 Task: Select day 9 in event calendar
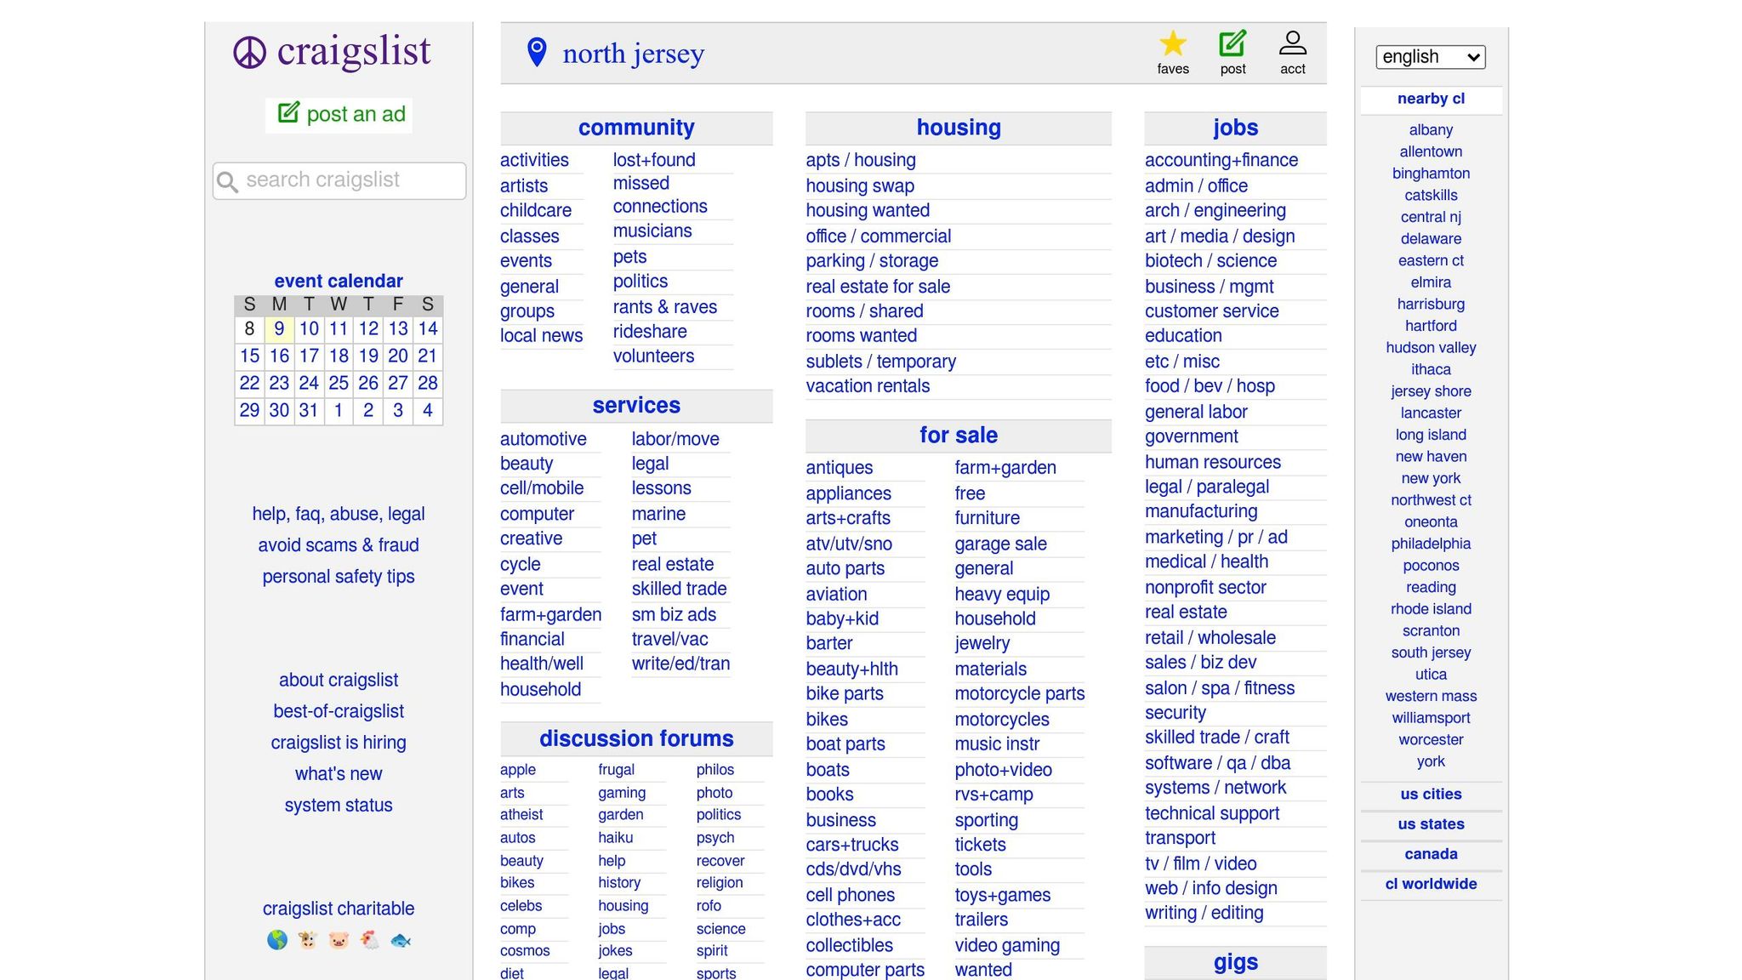click(279, 328)
